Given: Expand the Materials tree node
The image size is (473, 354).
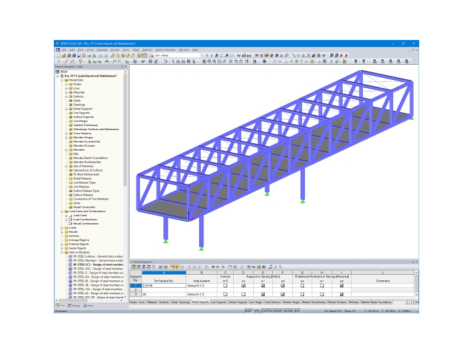Looking at the screenshot, I should coord(66,92).
